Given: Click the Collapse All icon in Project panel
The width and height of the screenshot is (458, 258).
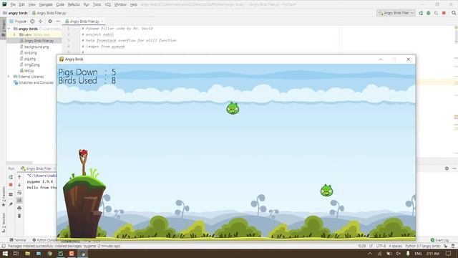Looking at the screenshot, I should tap(40, 21).
